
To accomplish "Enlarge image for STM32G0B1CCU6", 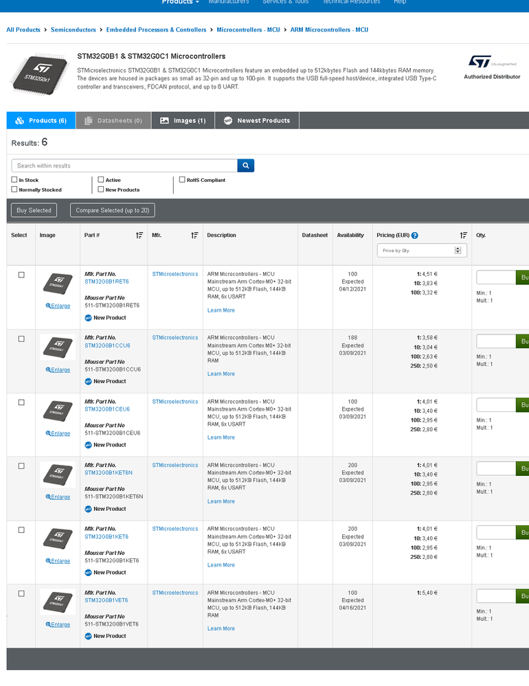I will coord(58,369).
